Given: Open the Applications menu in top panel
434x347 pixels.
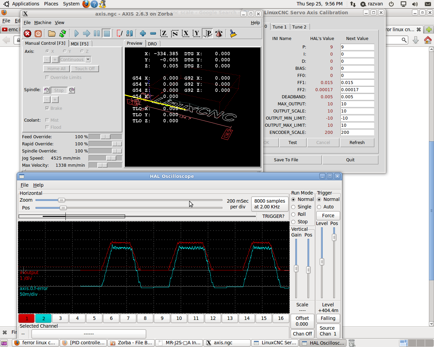Looking at the screenshot, I should pyautogui.click(x=26, y=4).
